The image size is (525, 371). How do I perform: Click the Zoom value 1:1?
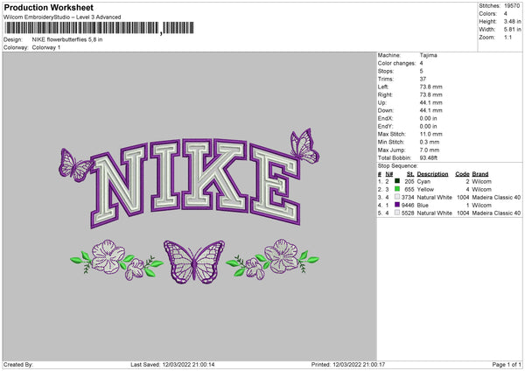tap(507, 37)
